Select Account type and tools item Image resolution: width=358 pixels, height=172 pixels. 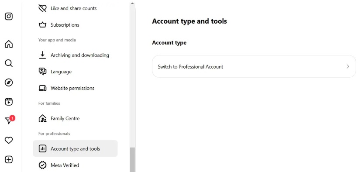[x=76, y=149]
